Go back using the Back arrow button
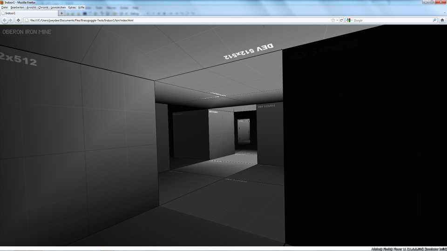The image size is (447, 251). click(x=5, y=20)
